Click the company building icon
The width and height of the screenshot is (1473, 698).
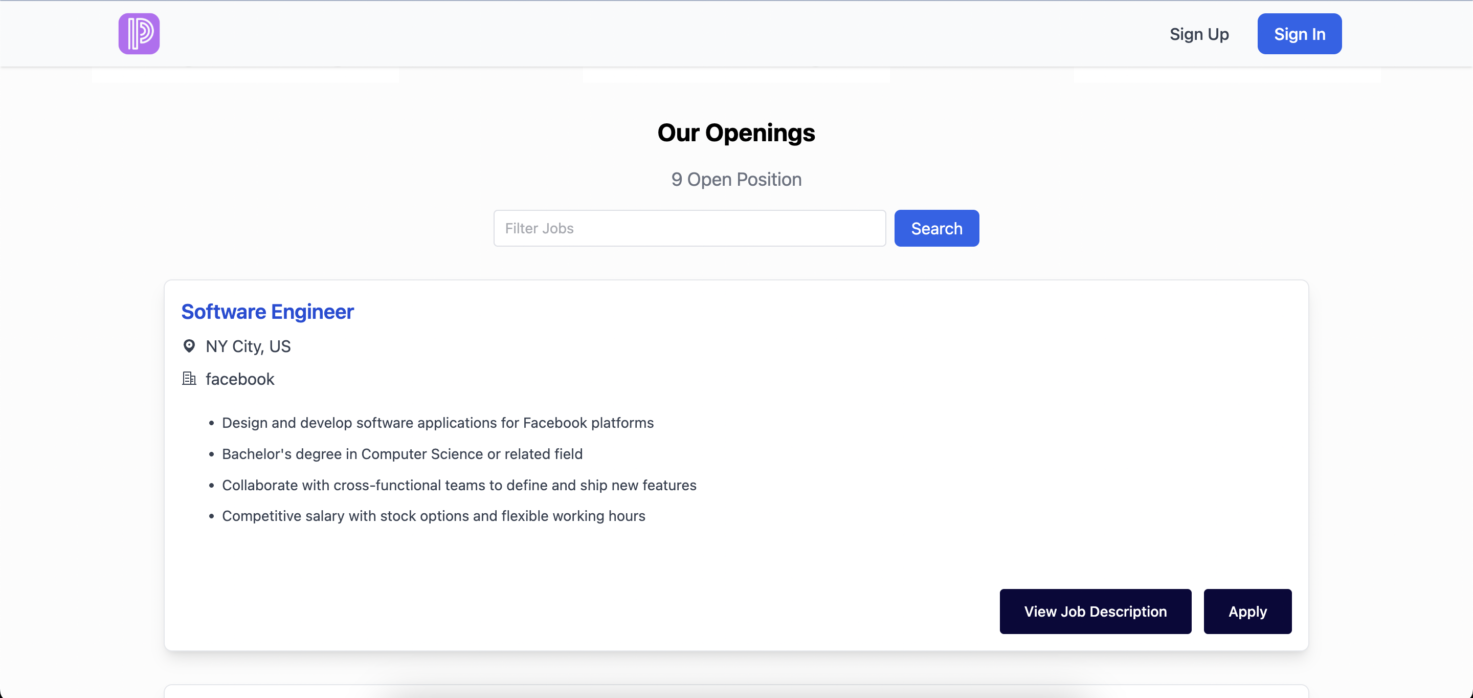pyautogui.click(x=189, y=379)
